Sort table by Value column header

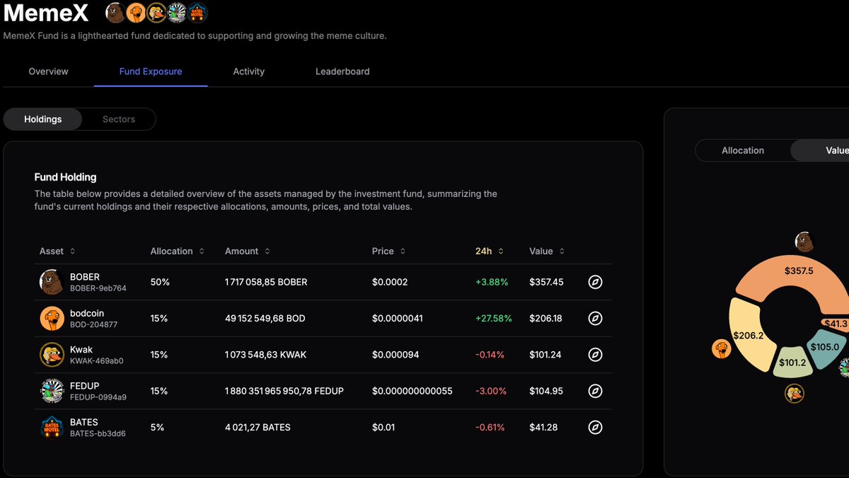[x=547, y=251]
